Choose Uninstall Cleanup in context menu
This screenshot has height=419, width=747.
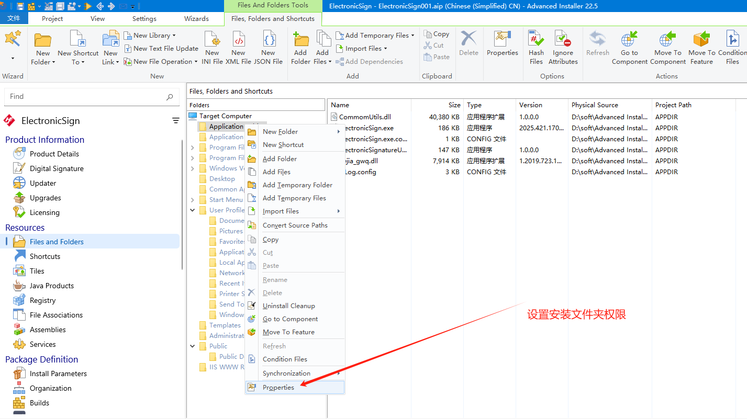(295, 305)
